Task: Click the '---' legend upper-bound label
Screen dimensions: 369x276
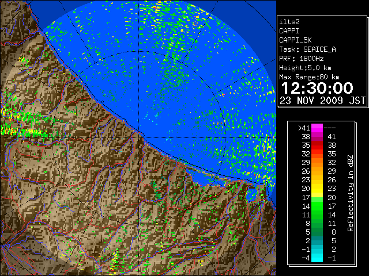Action: pos(330,128)
